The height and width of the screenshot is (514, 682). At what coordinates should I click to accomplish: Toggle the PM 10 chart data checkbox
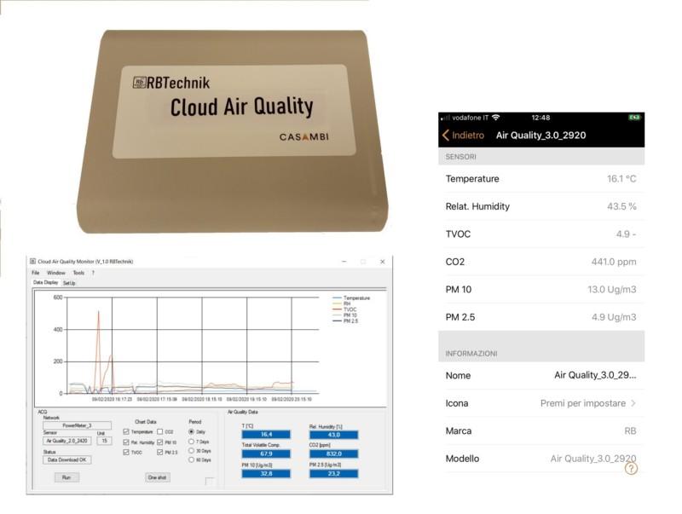[160, 442]
